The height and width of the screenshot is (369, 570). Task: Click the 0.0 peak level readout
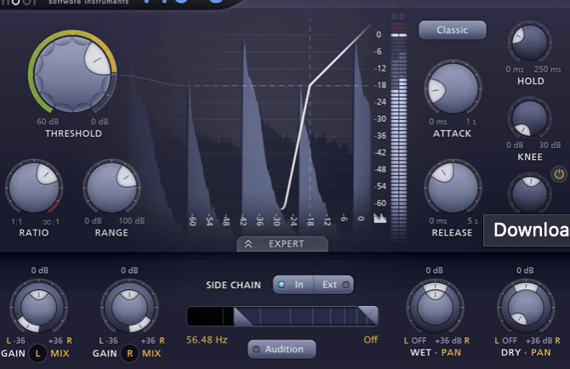397,17
